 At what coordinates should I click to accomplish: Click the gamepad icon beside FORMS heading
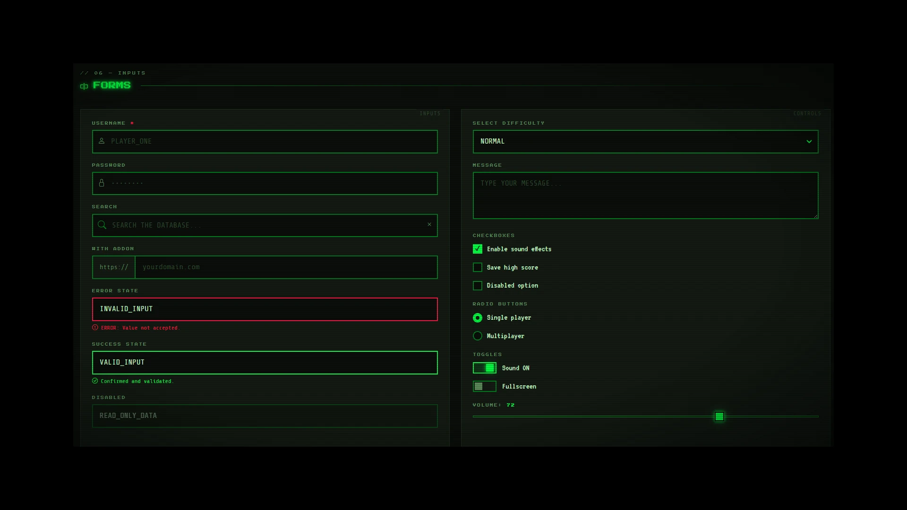(84, 86)
